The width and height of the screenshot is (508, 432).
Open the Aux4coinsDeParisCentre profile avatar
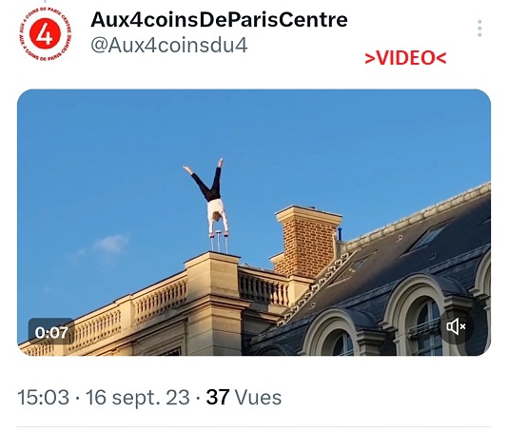coord(45,33)
